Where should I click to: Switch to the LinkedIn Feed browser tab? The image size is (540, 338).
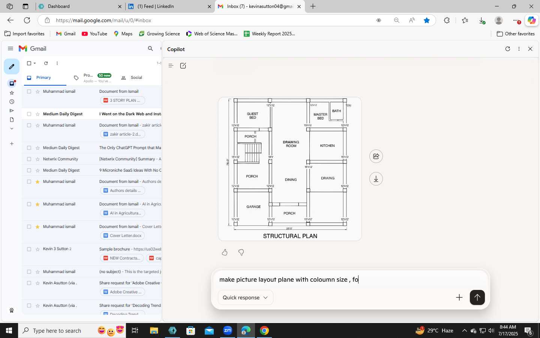pyautogui.click(x=169, y=6)
